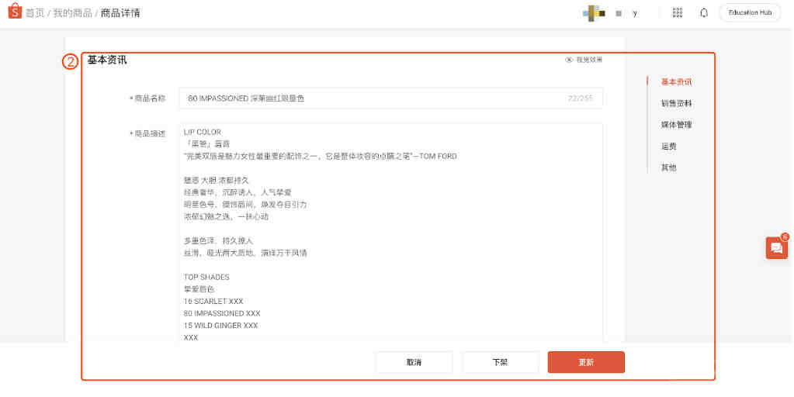Click the TOP SHADES line

point(206,277)
